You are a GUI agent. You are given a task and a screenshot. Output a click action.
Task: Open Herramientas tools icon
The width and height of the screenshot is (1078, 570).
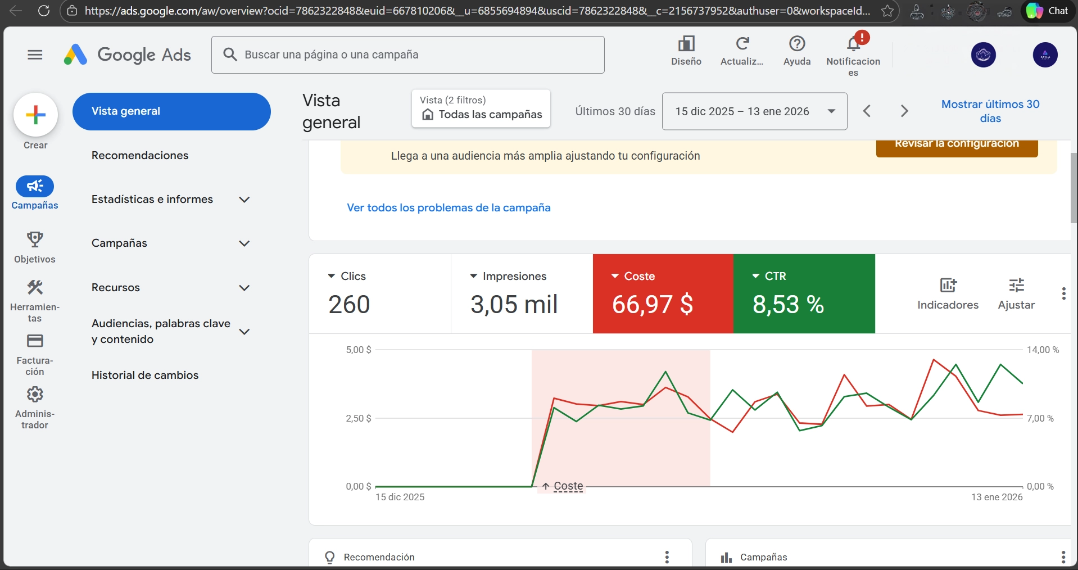35,288
